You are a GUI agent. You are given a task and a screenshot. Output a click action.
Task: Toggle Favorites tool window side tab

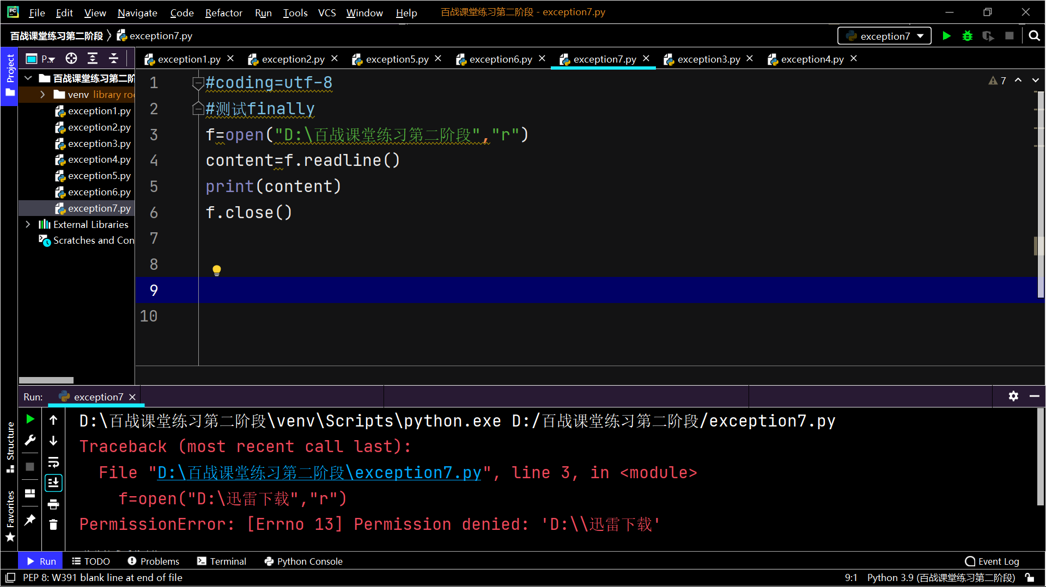pos(9,516)
